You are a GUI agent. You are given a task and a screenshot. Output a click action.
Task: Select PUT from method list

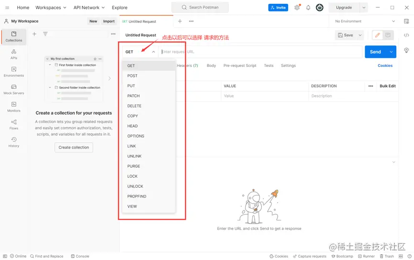(x=149, y=86)
